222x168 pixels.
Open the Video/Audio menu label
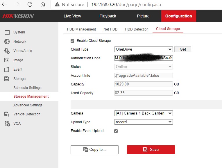23,51
